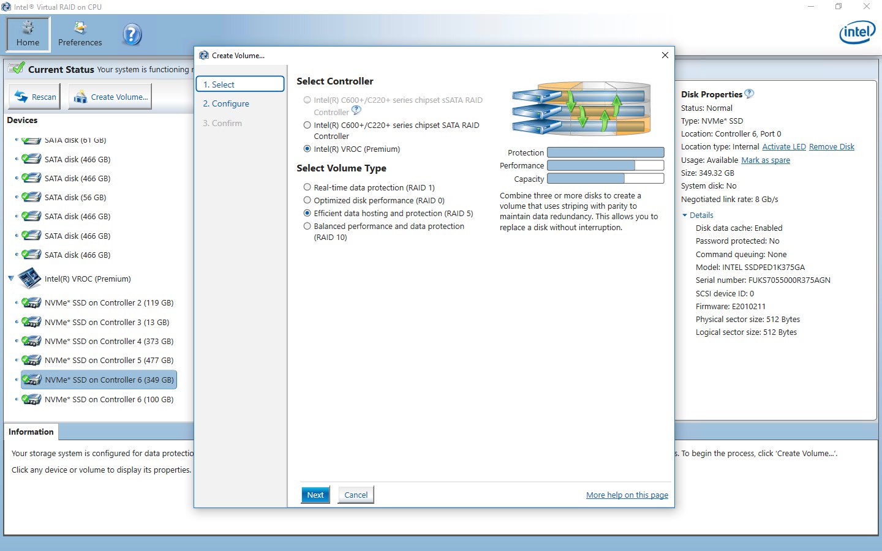Click the Intel(R) VROC (Premium) controller icon
The height and width of the screenshot is (551, 882).
point(29,279)
